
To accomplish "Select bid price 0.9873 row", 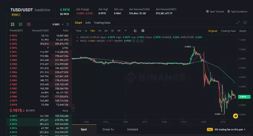I will (39, 132).
